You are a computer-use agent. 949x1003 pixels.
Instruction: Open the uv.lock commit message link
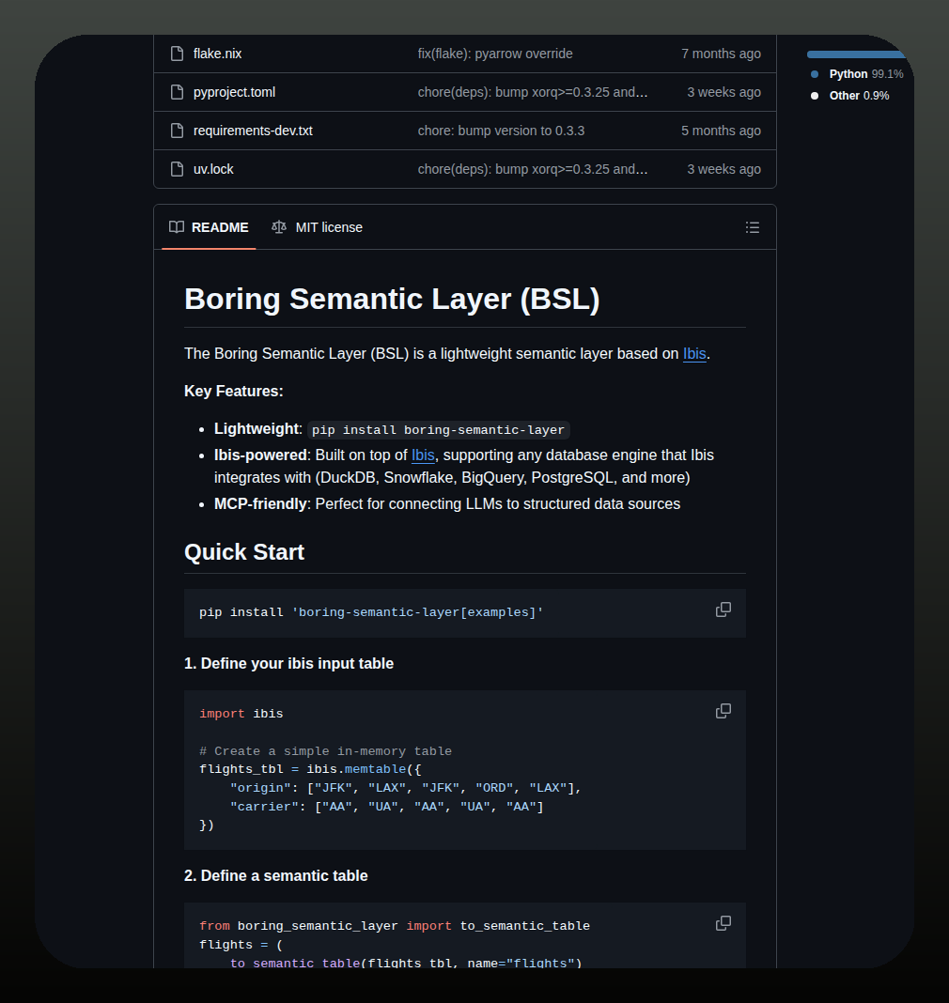click(533, 169)
